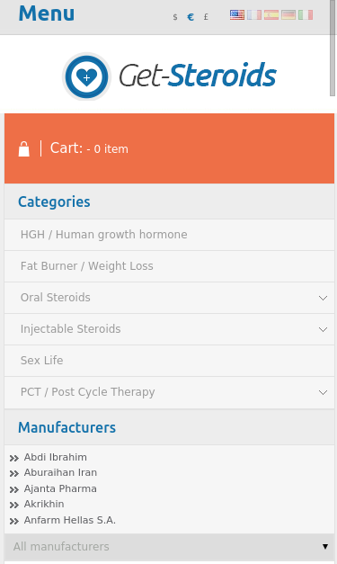The image size is (337, 564).
Task: Open the Anfarm Hellas S.A. link
Action: click(x=70, y=520)
